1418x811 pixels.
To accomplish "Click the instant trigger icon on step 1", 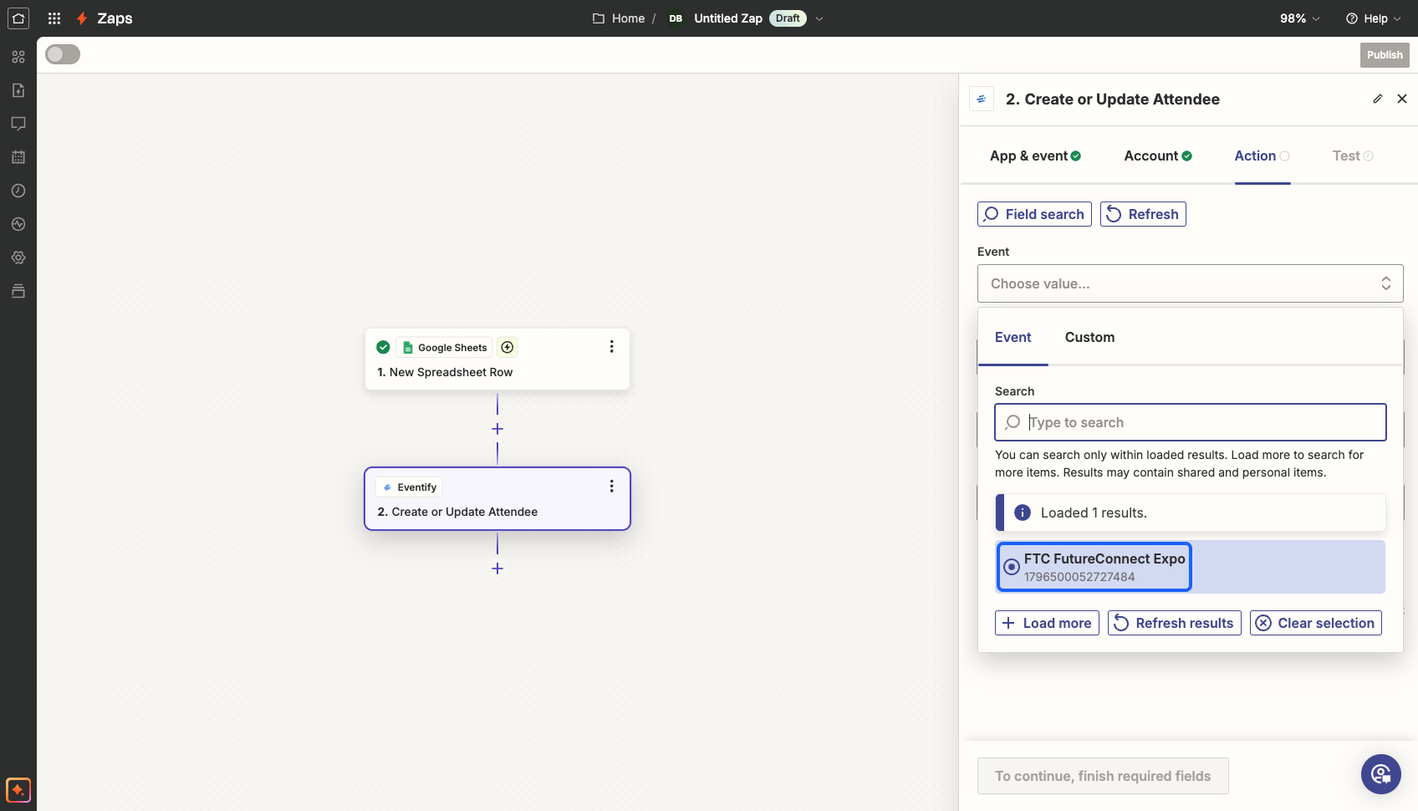I will pos(508,347).
